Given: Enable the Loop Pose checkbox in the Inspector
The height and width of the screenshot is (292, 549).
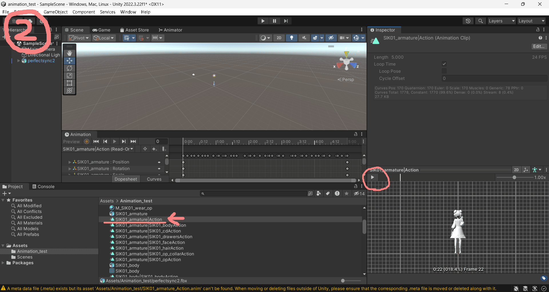Looking at the screenshot, I should click(444, 71).
